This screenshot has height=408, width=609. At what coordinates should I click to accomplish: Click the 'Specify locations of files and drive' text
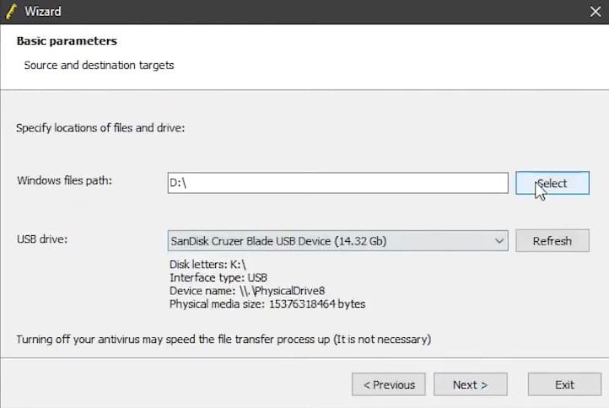click(x=100, y=128)
